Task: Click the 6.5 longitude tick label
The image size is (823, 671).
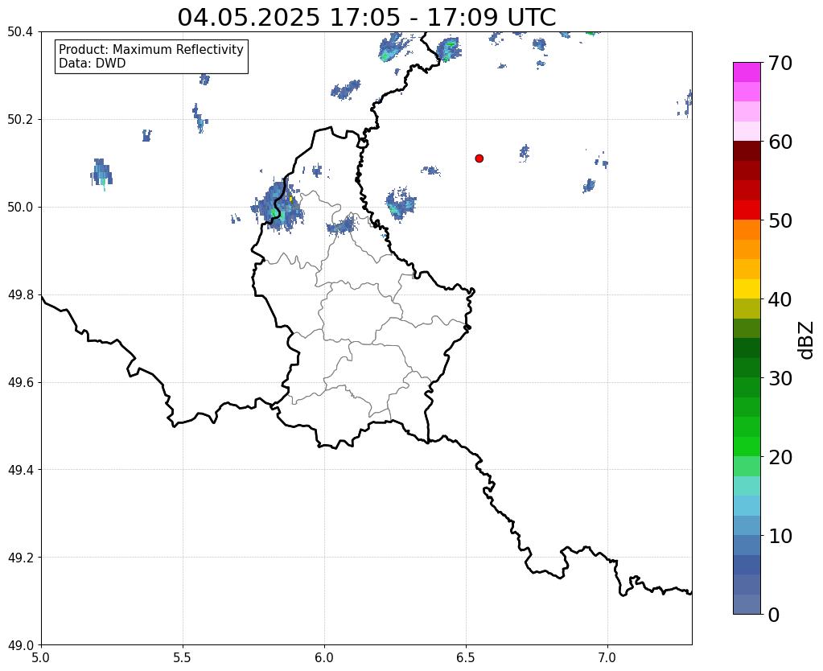Action: tap(466, 657)
